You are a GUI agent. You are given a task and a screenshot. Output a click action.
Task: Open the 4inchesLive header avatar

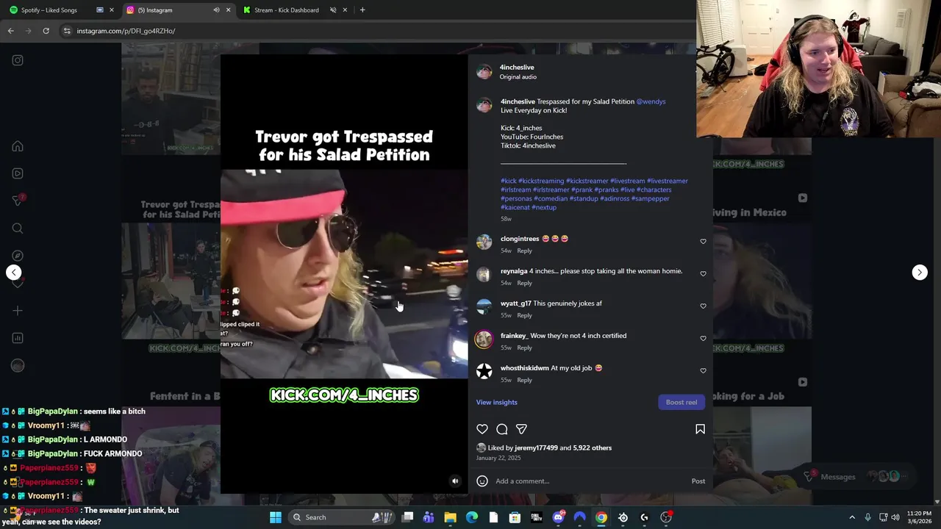484,71
